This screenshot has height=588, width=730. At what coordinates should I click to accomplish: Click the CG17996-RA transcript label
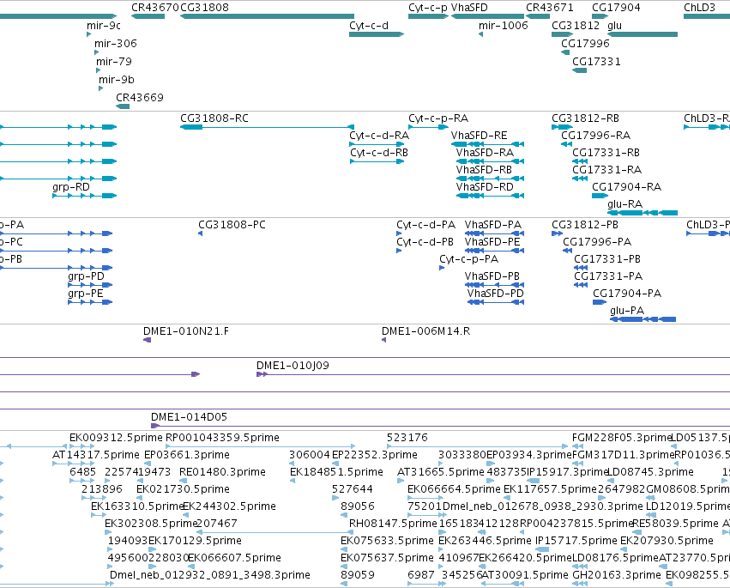click(596, 136)
